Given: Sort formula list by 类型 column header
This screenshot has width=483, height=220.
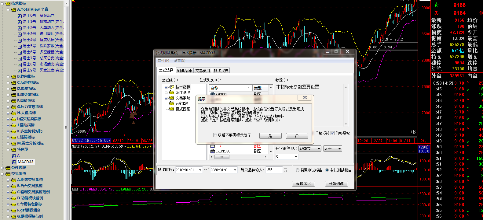Looking at the screenshot, I should pyautogui.click(x=260, y=88).
